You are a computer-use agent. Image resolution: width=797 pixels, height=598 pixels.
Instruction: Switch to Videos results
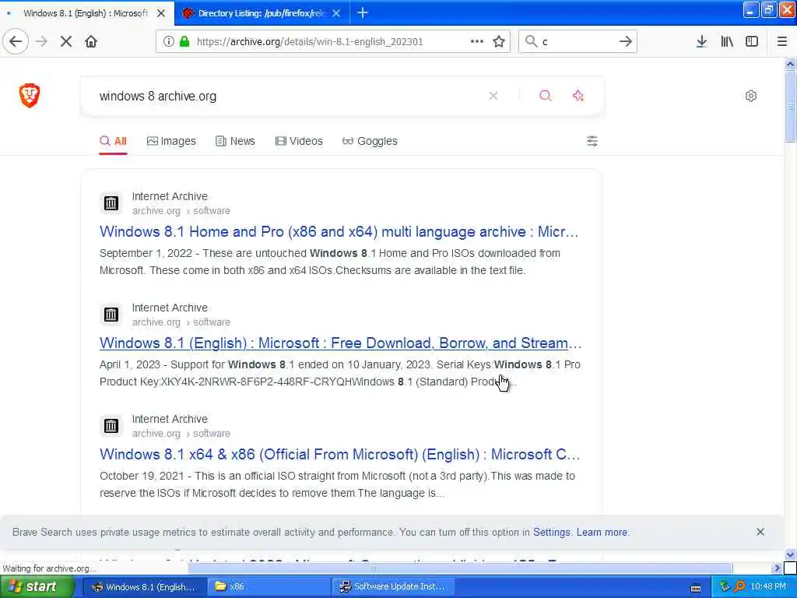coord(299,141)
